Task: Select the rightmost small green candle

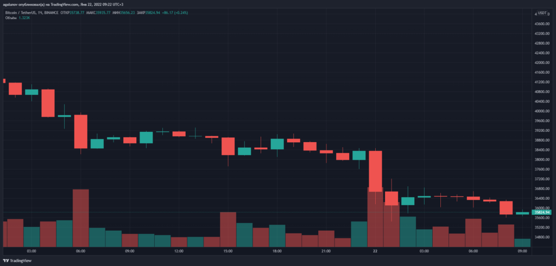Action: [522, 213]
